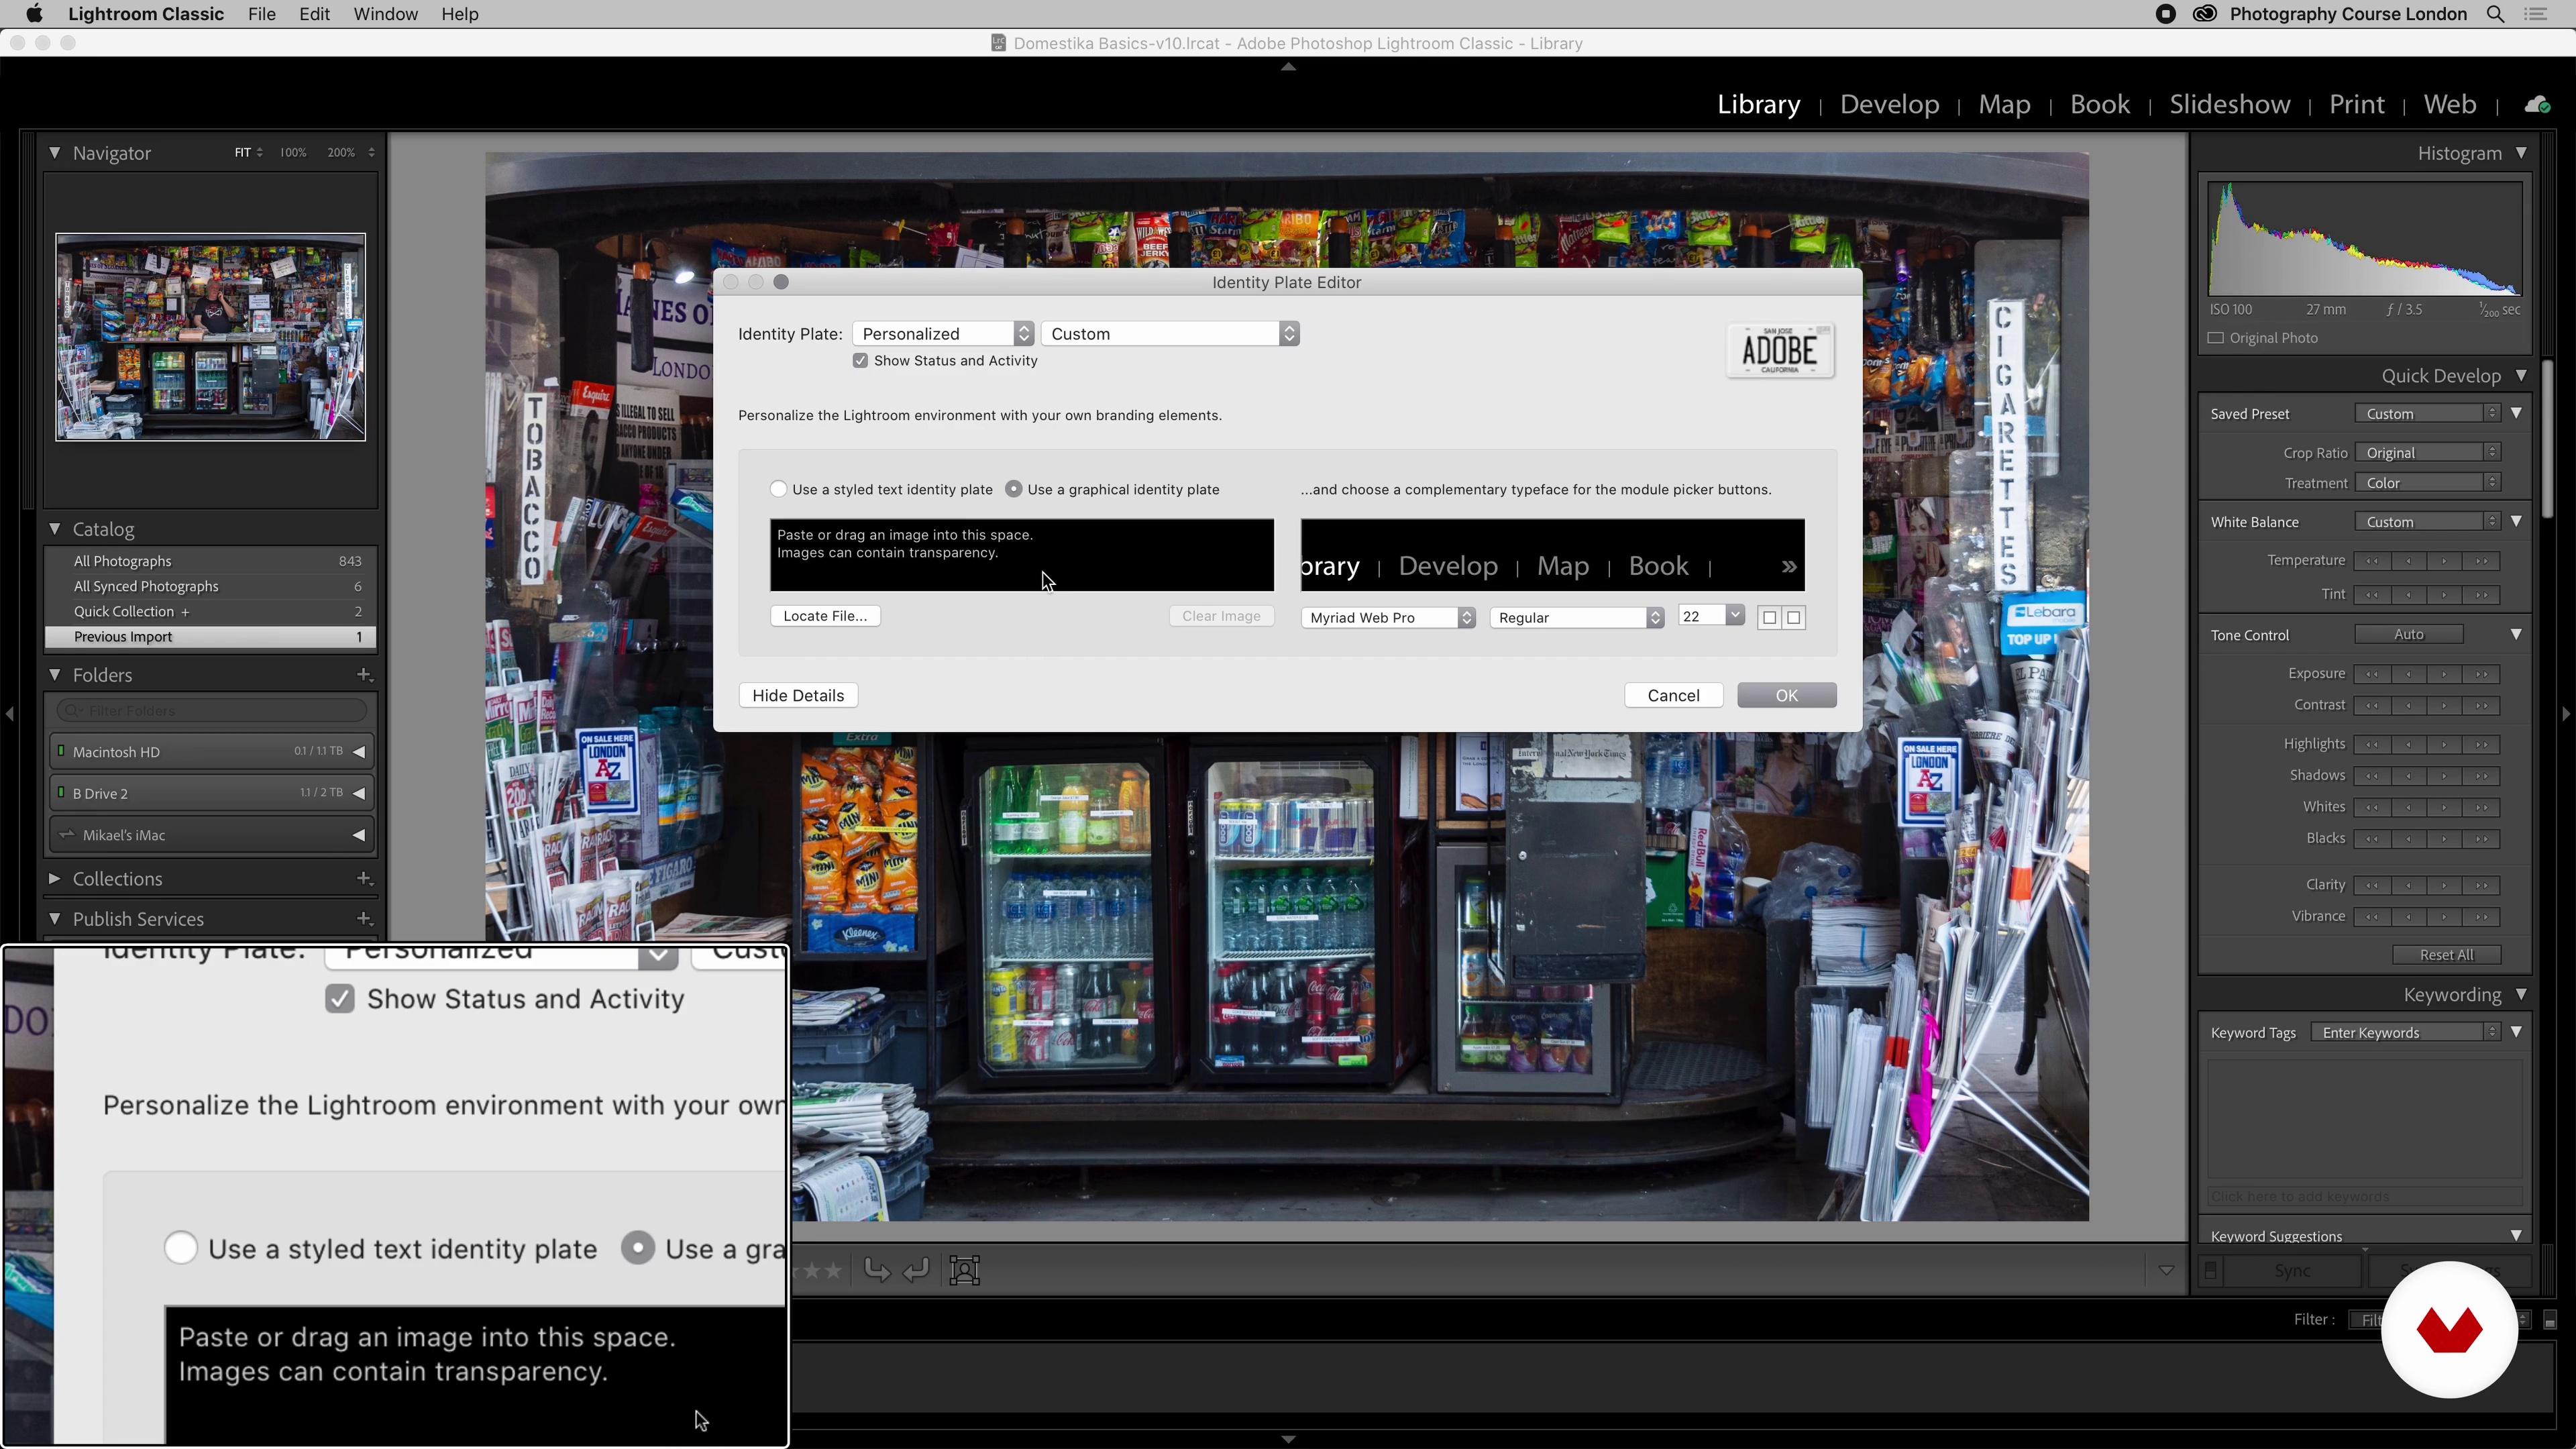Screen dimensions: 2576x1449
Task: Open the Saved Preset Custom dropdown
Action: point(2429,414)
